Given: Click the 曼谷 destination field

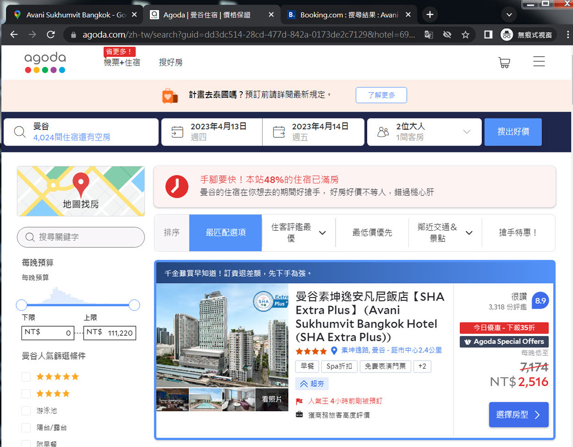Looking at the screenshot, I should coord(81,132).
